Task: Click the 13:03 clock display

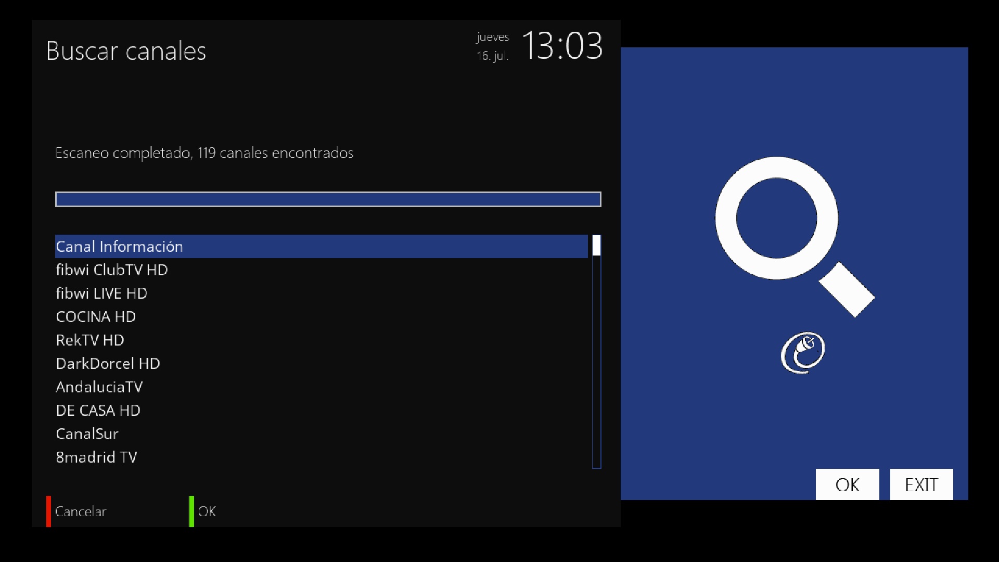Action: pos(562,46)
